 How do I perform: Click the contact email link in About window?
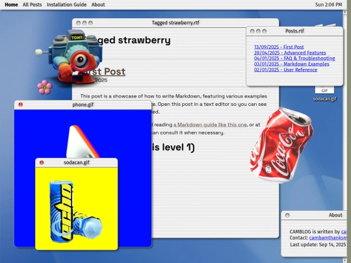[x=328, y=238]
